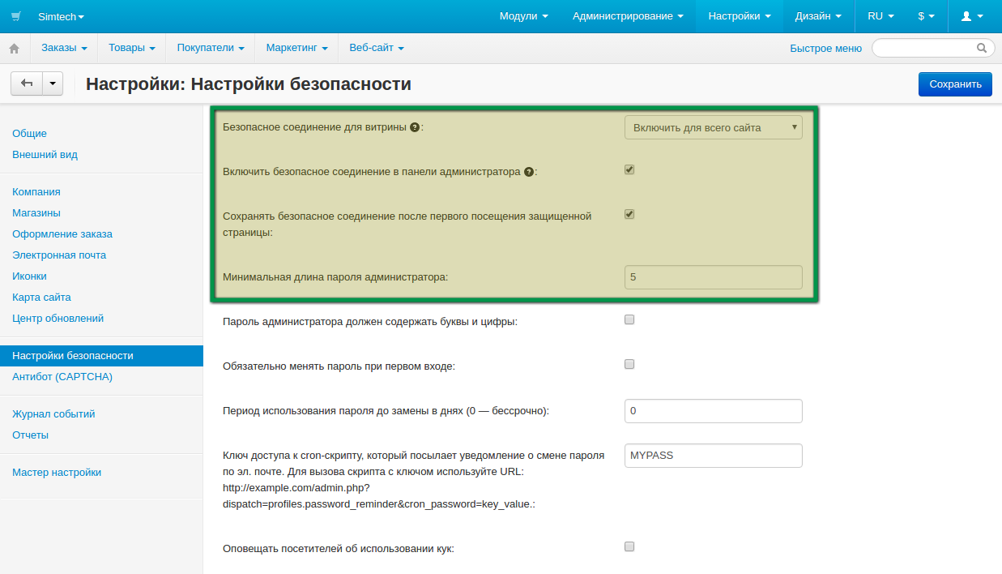Click the shopping cart icon in top bar
The image size is (1002, 574).
coord(16,16)
